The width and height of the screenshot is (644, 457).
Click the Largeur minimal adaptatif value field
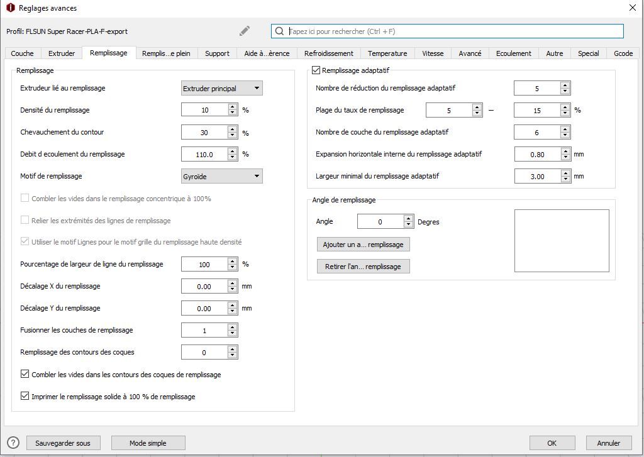pos(537,176)
